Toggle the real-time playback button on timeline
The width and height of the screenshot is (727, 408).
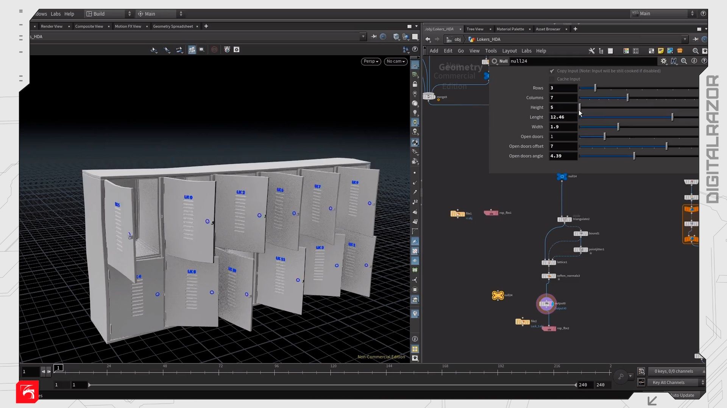(x=641, y=371)
